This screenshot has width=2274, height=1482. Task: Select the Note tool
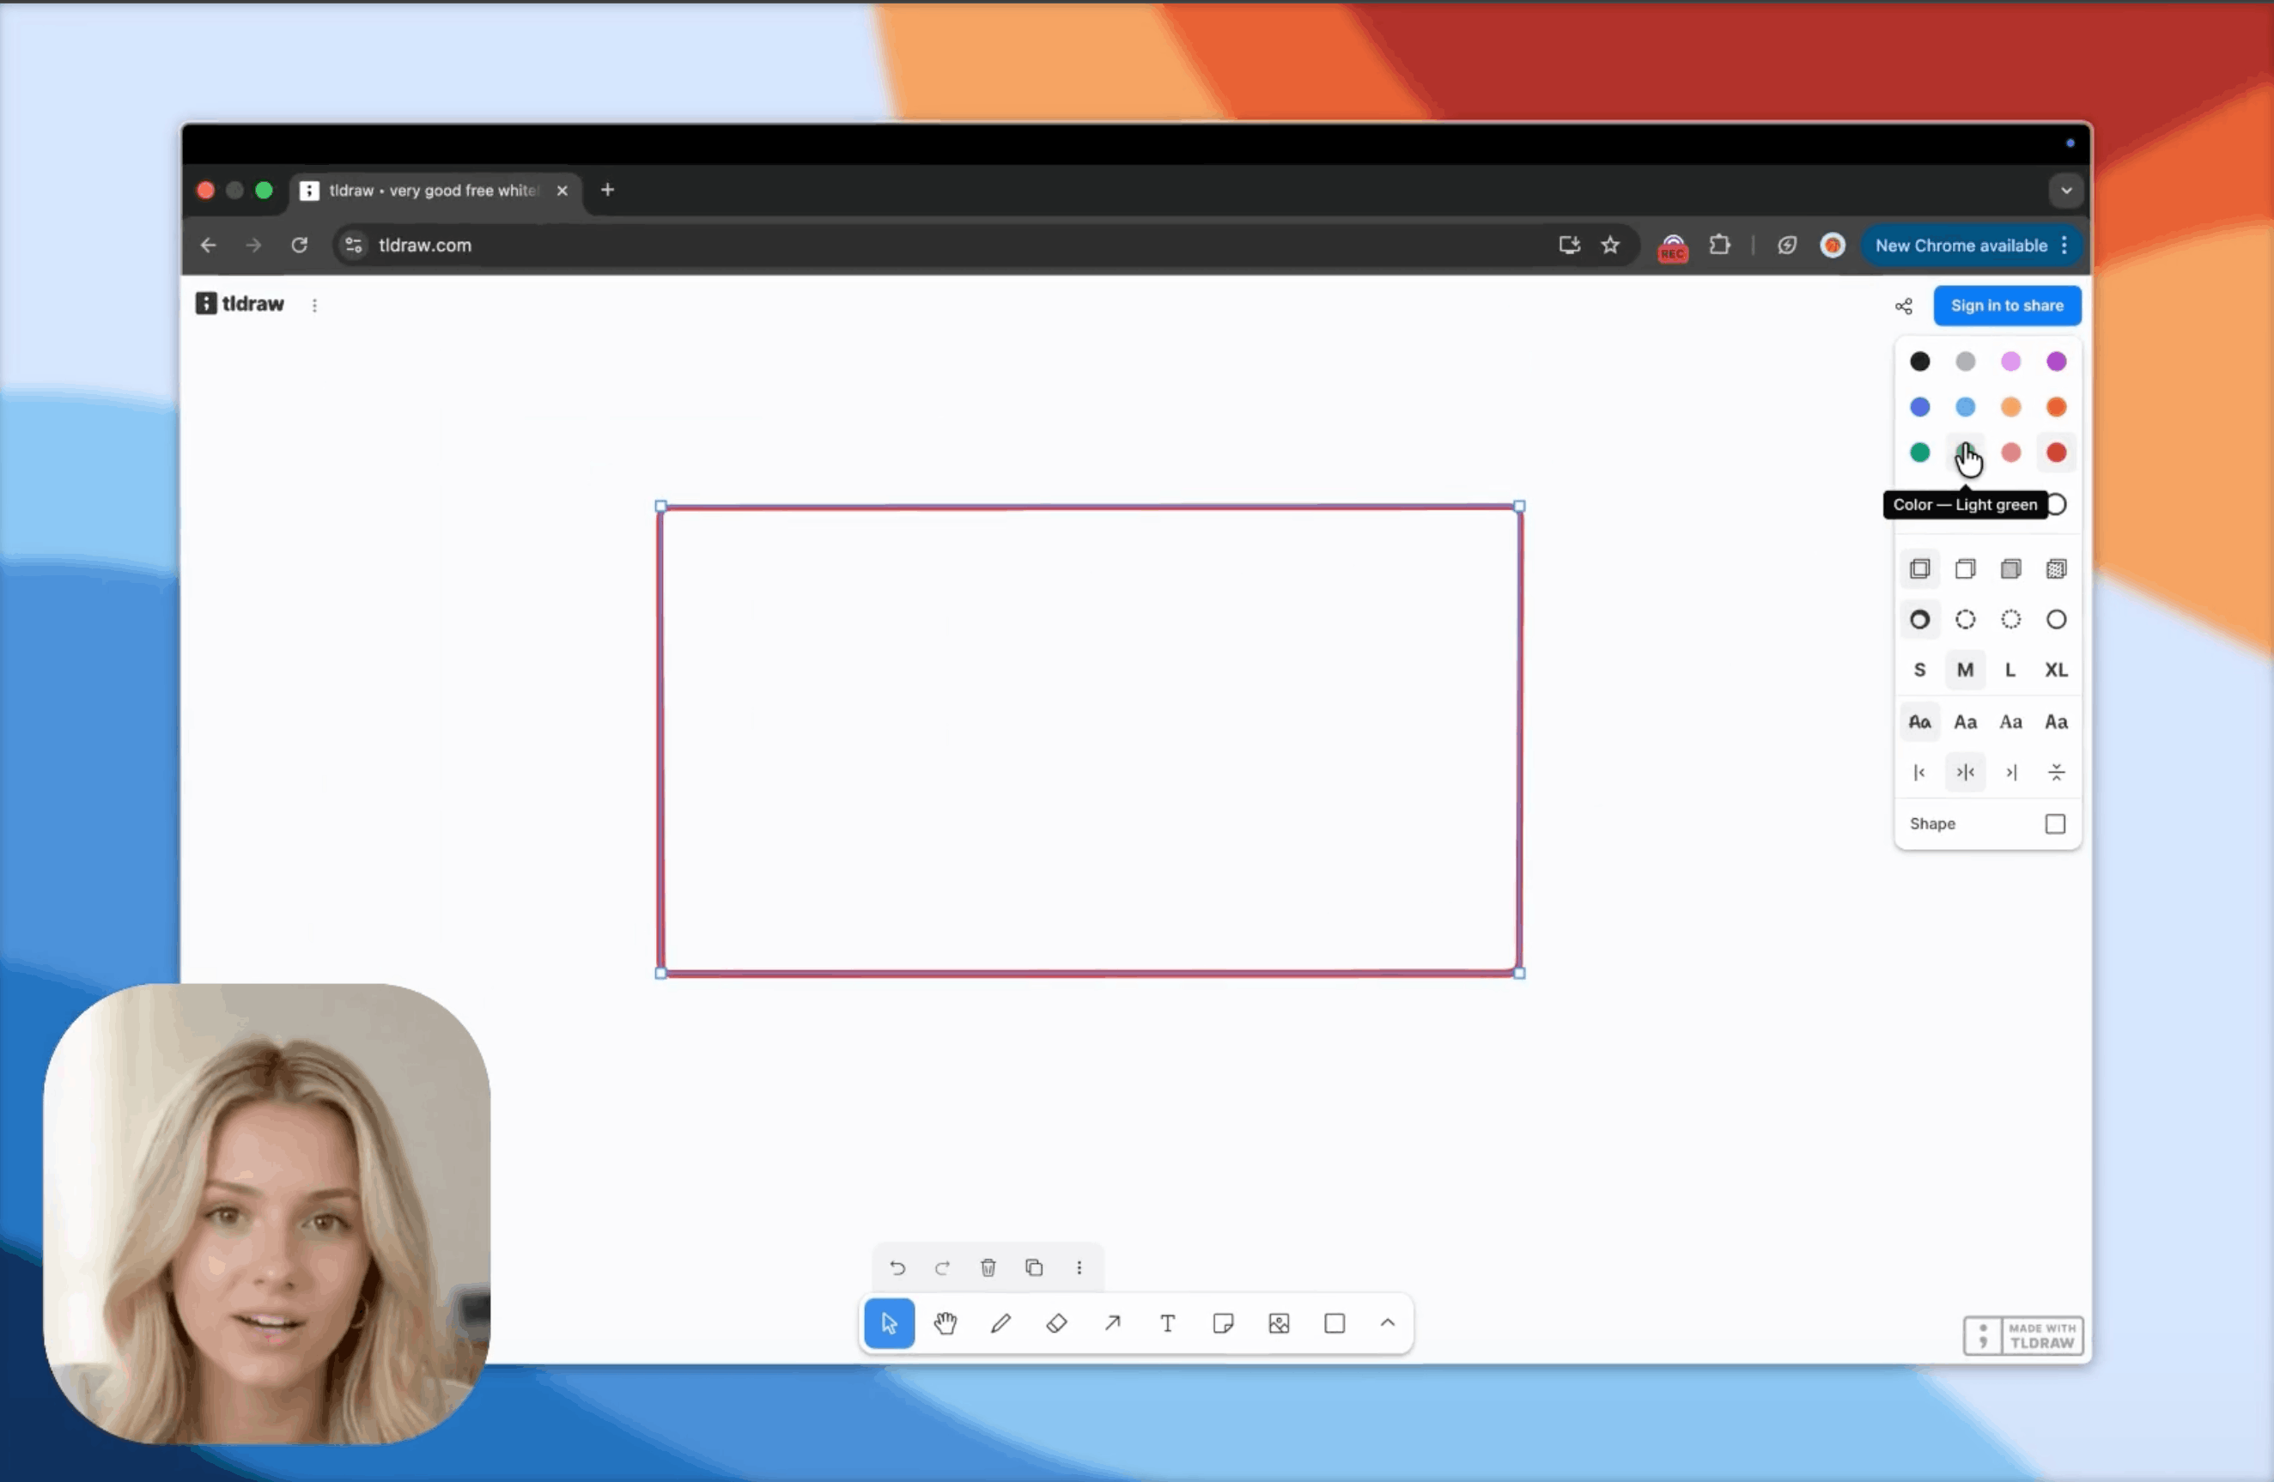click(1224, 1323)
